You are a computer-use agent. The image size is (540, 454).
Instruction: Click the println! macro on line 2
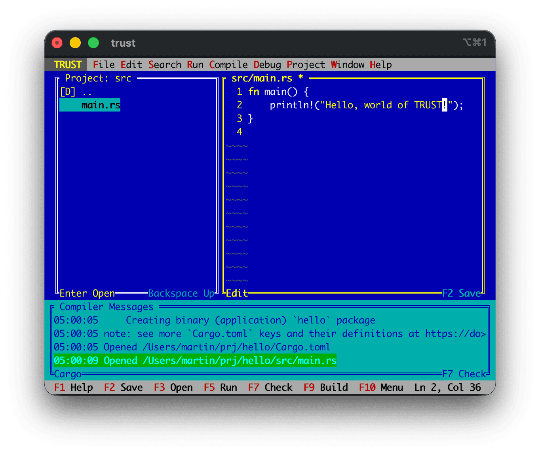coord(292,105)
